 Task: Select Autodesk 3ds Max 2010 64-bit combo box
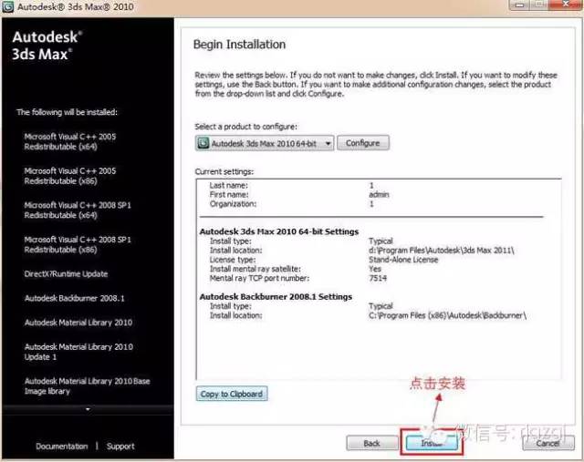266,143
